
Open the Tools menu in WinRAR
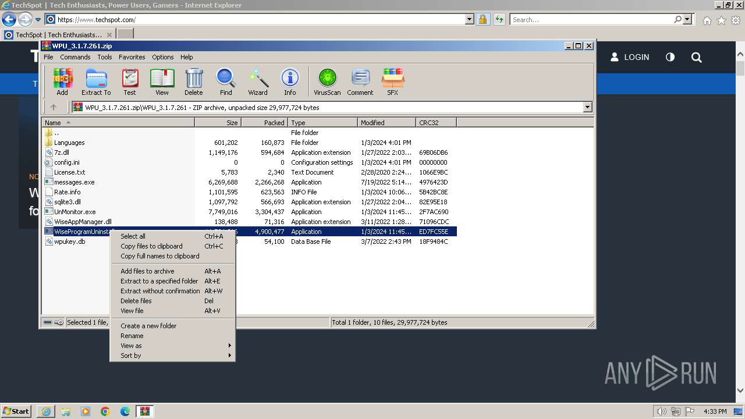(105, 57)
